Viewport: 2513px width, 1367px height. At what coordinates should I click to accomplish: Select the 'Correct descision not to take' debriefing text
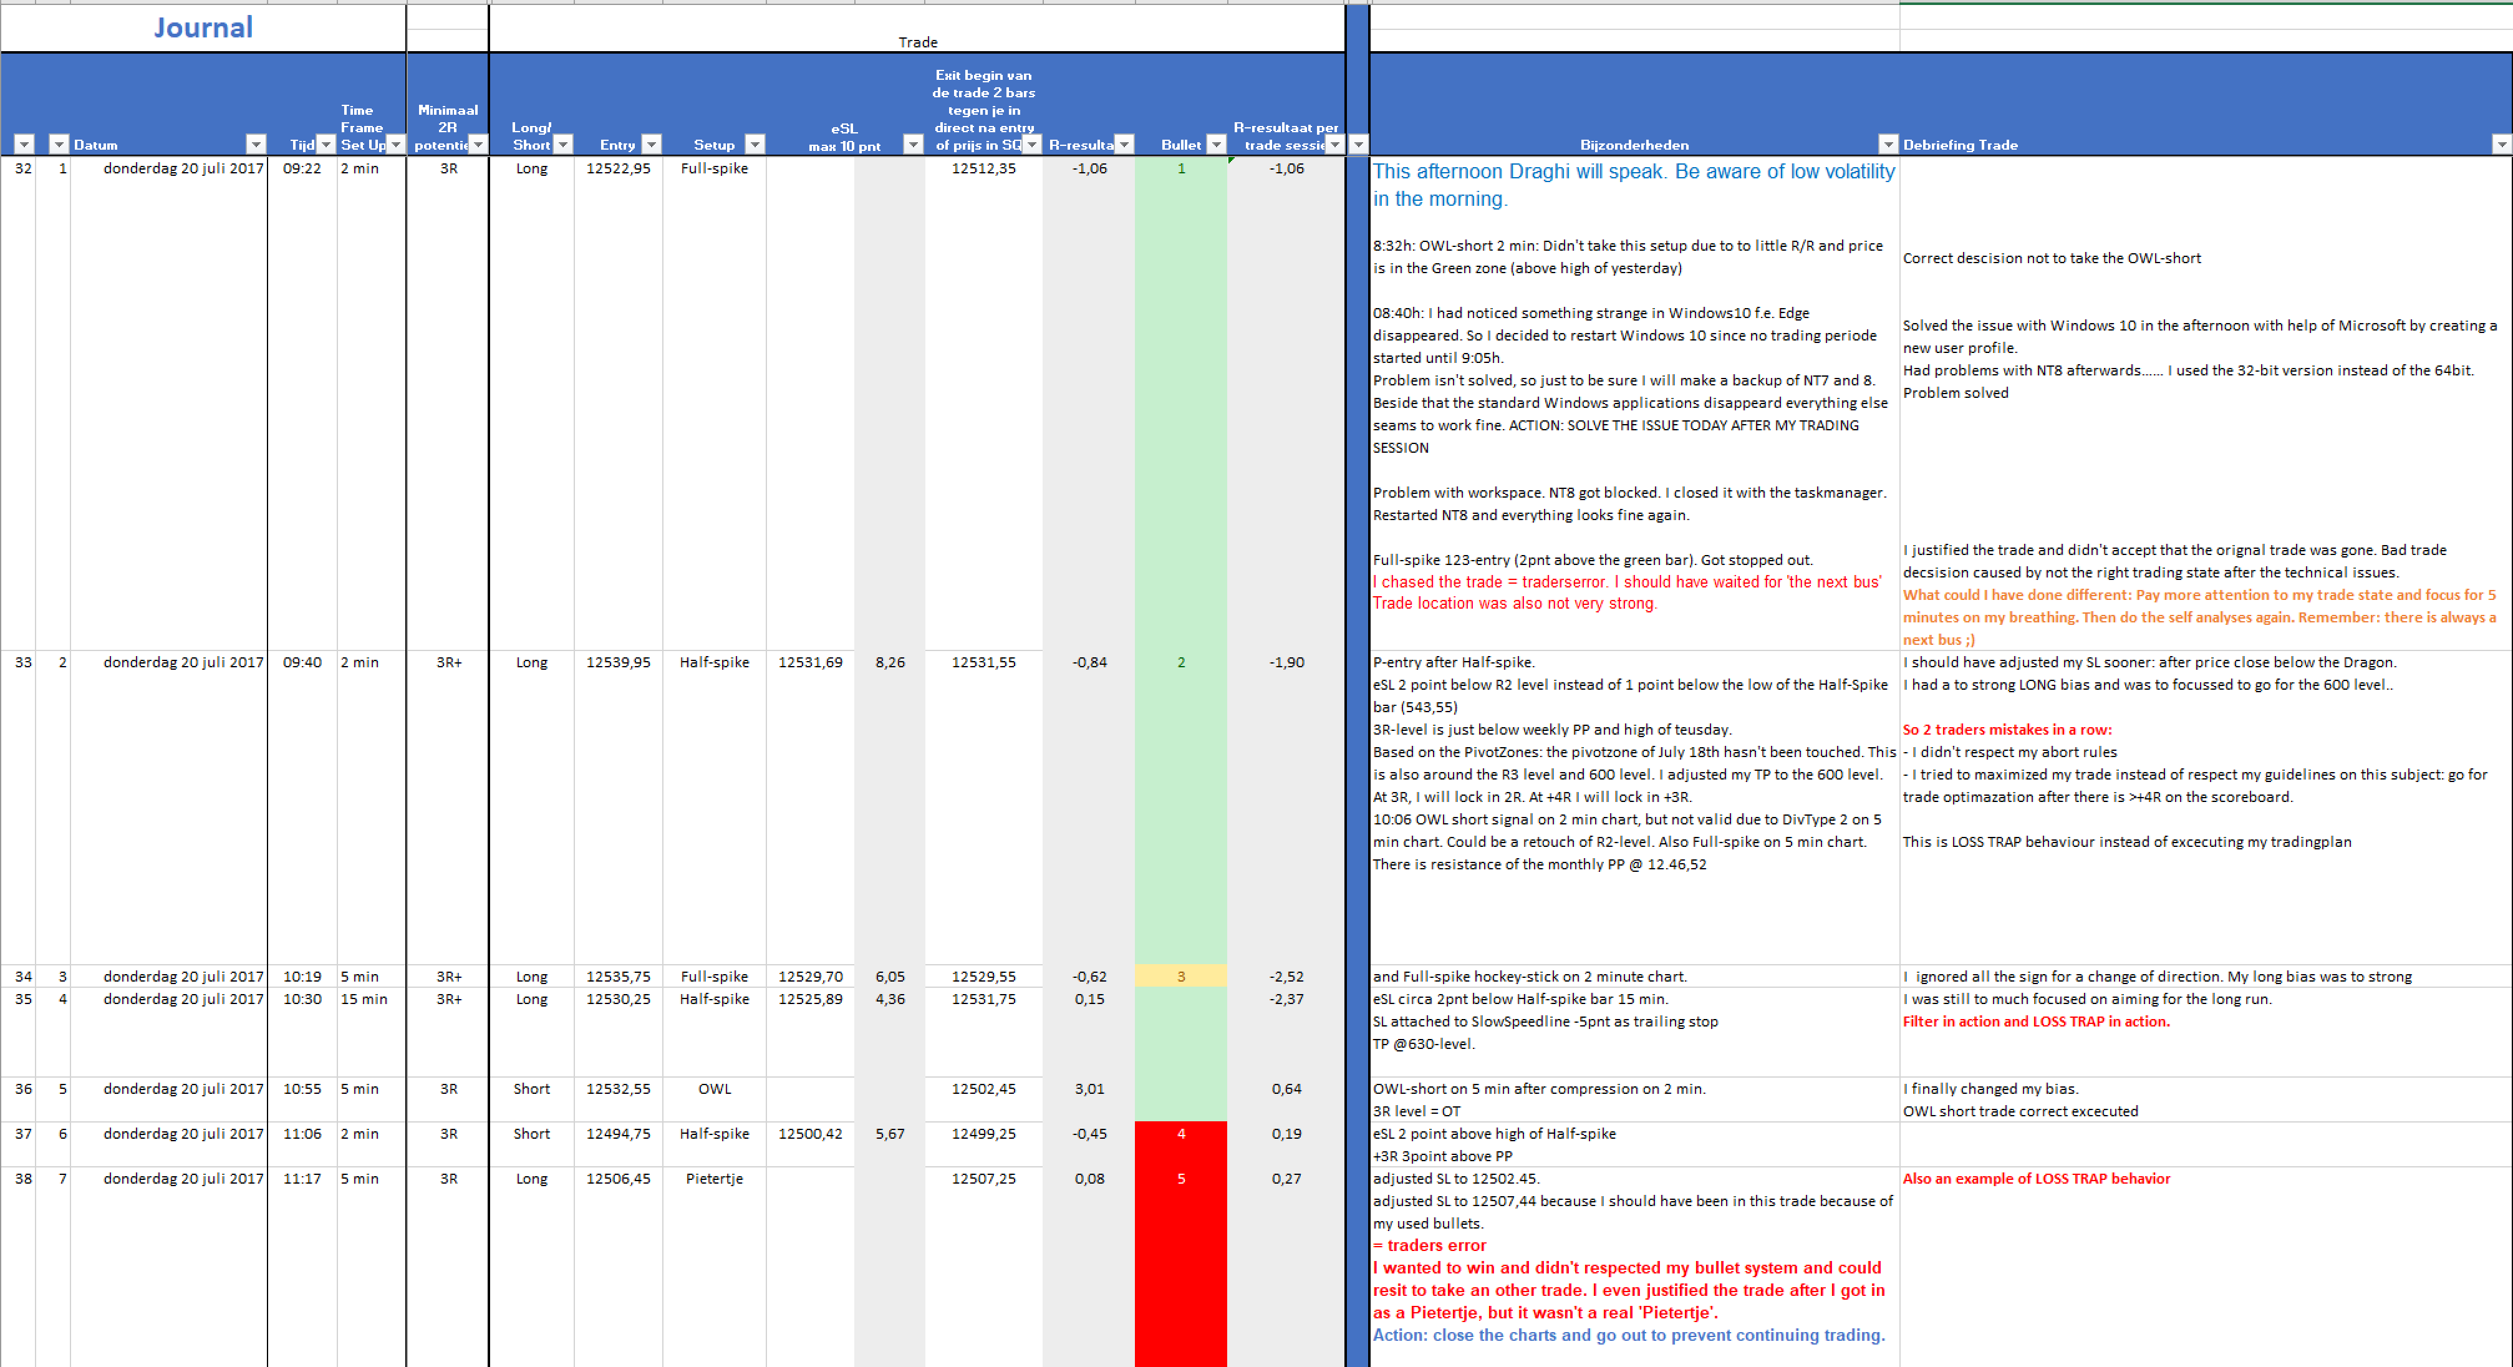click(x=2052, y=259)
